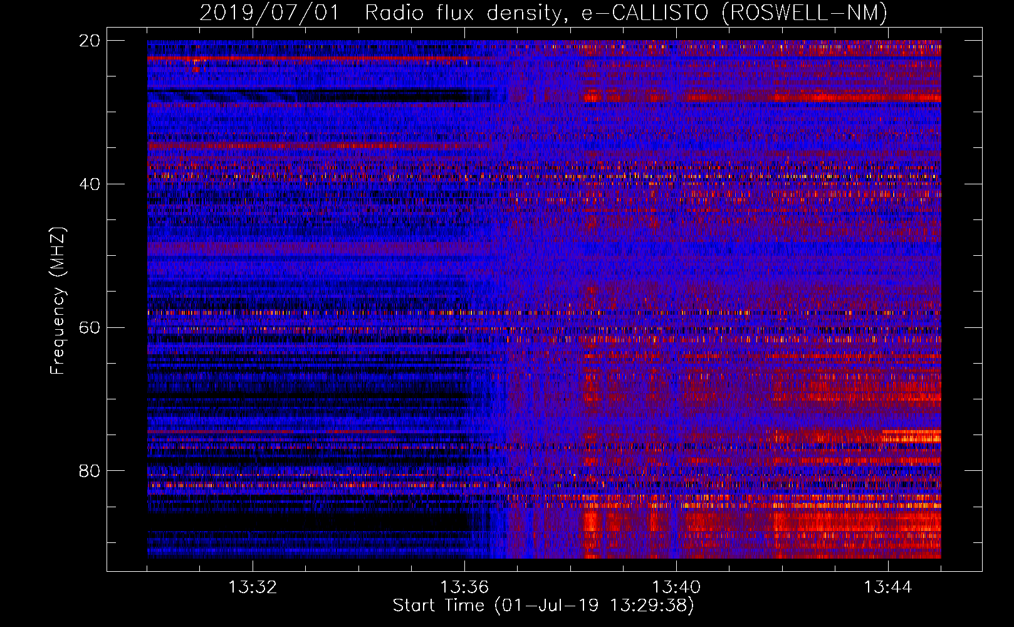
Task: Click the frequency tick label 80
Action: (x=90, y=471)
